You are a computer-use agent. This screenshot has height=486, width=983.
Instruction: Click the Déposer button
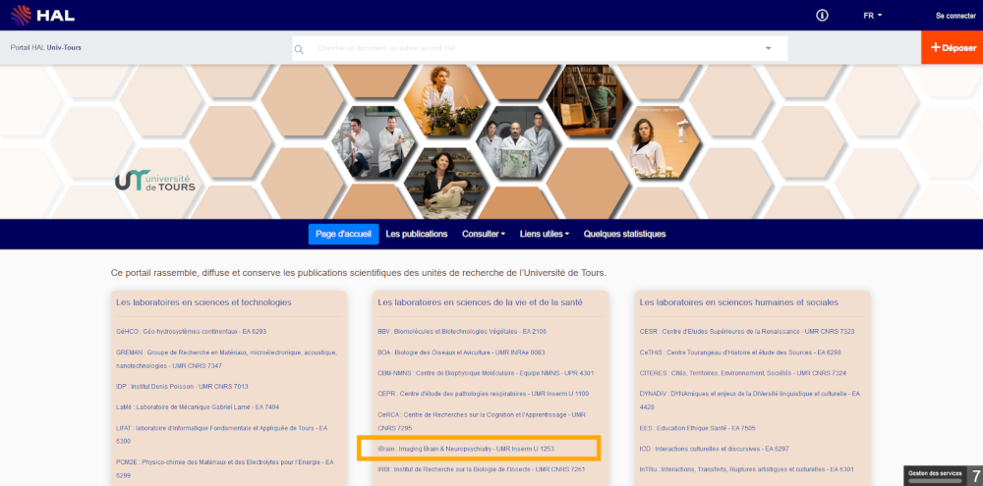pyautogui.click(x=952, y=47)
